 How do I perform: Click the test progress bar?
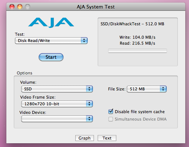(x=138, y=51)
